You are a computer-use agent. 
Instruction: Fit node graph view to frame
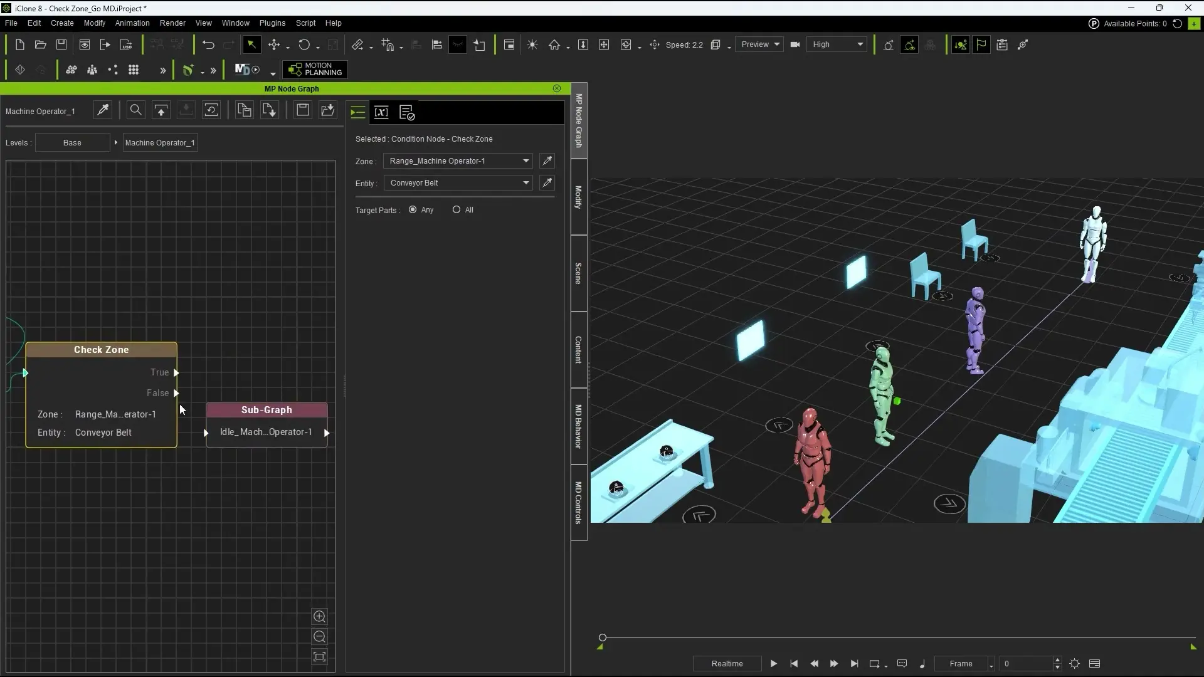click(x=319, y=657)
